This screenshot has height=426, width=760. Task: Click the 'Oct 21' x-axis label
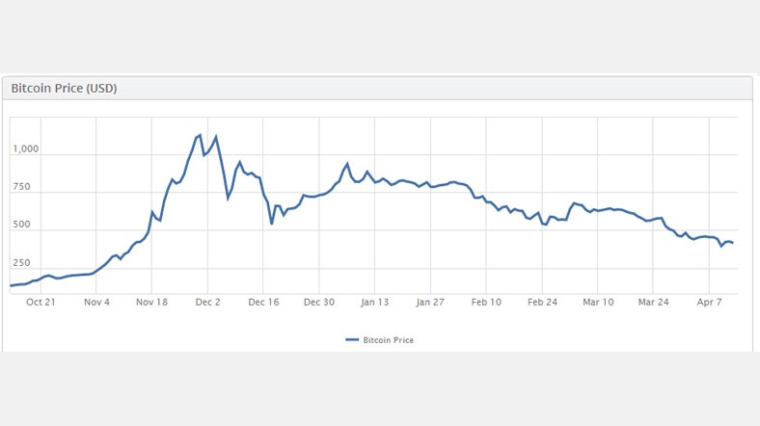(x=41, y=302)
